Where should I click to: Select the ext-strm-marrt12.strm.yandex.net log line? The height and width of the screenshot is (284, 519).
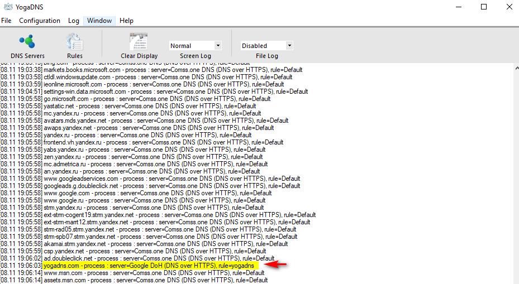(155, 223)
